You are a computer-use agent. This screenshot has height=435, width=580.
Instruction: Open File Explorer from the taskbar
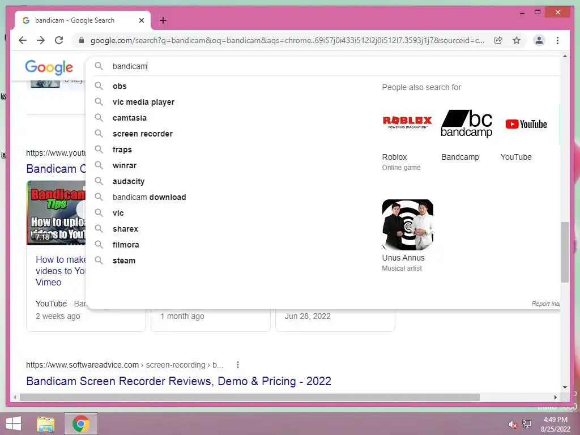click(46, 424)
